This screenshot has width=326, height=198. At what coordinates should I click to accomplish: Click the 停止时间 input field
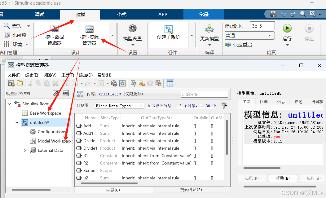[262, 26]
